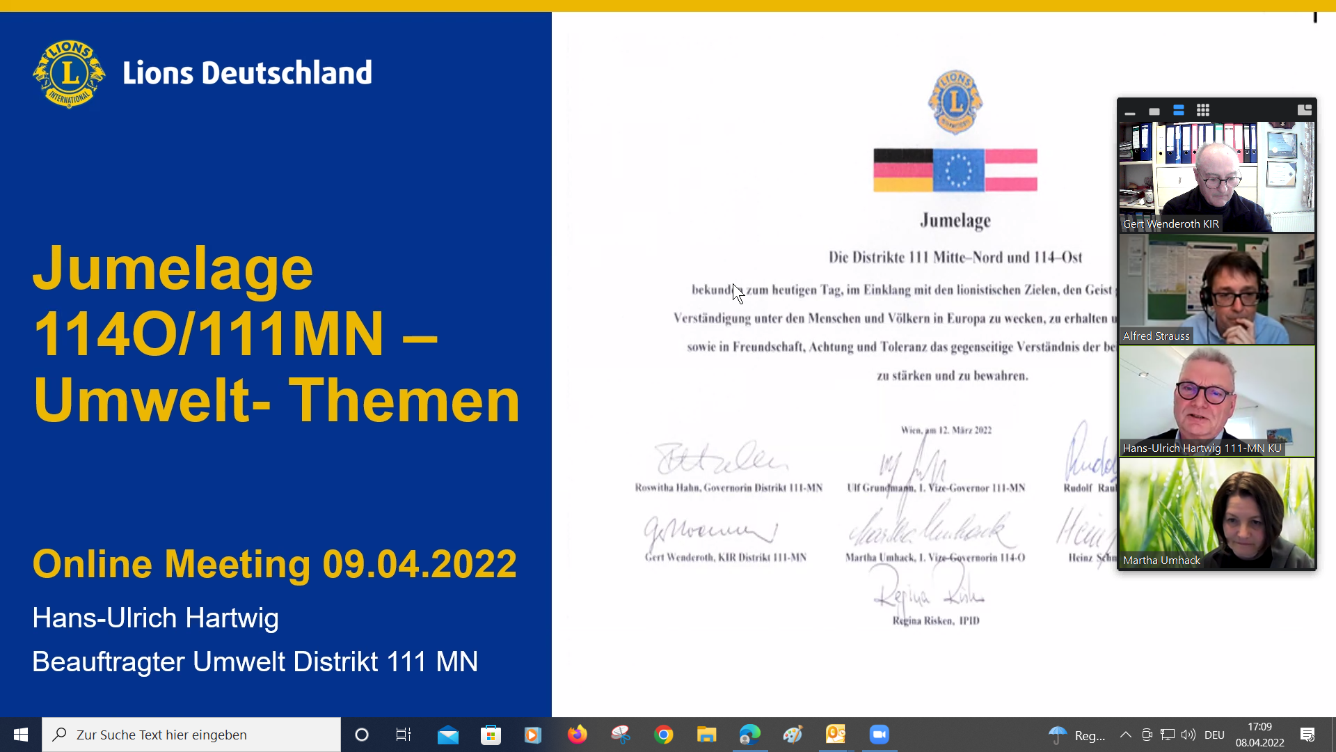Open the weather widget showing Reg...
The image size is (1336, 752).
[x=1077, y=735]
